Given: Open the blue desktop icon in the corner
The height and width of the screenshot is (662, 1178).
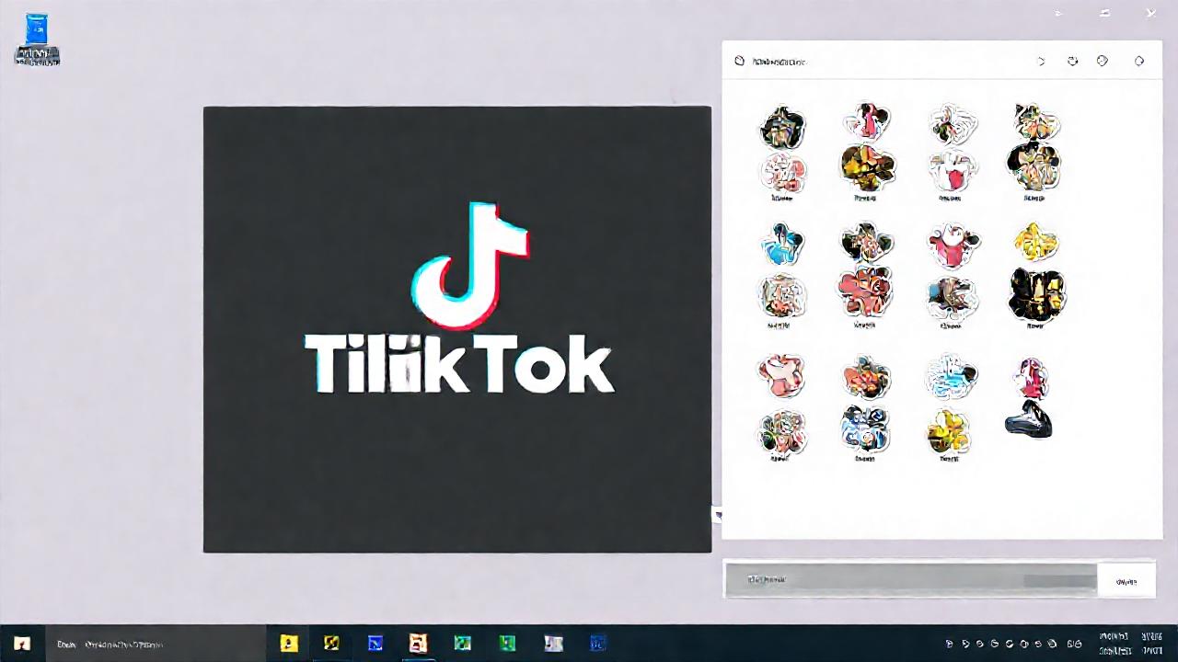Looking at the screenshot, I should point(38,39).
